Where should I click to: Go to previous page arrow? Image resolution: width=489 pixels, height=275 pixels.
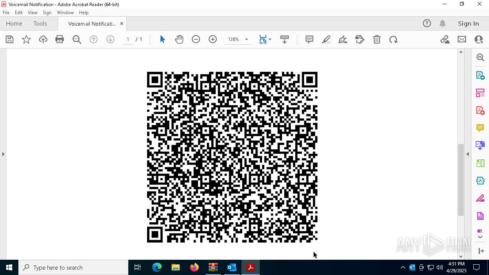(94, 39)
